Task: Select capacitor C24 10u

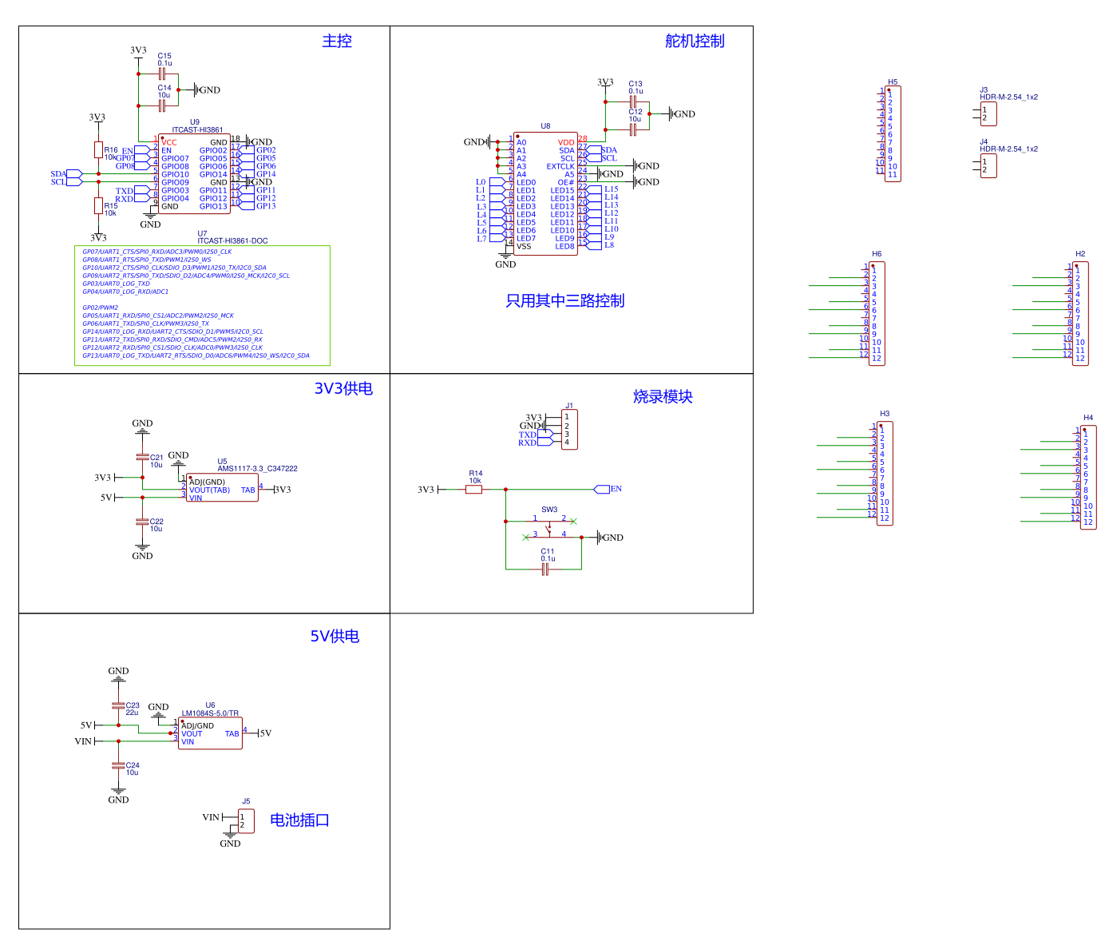Action: [x=118, y=765]
